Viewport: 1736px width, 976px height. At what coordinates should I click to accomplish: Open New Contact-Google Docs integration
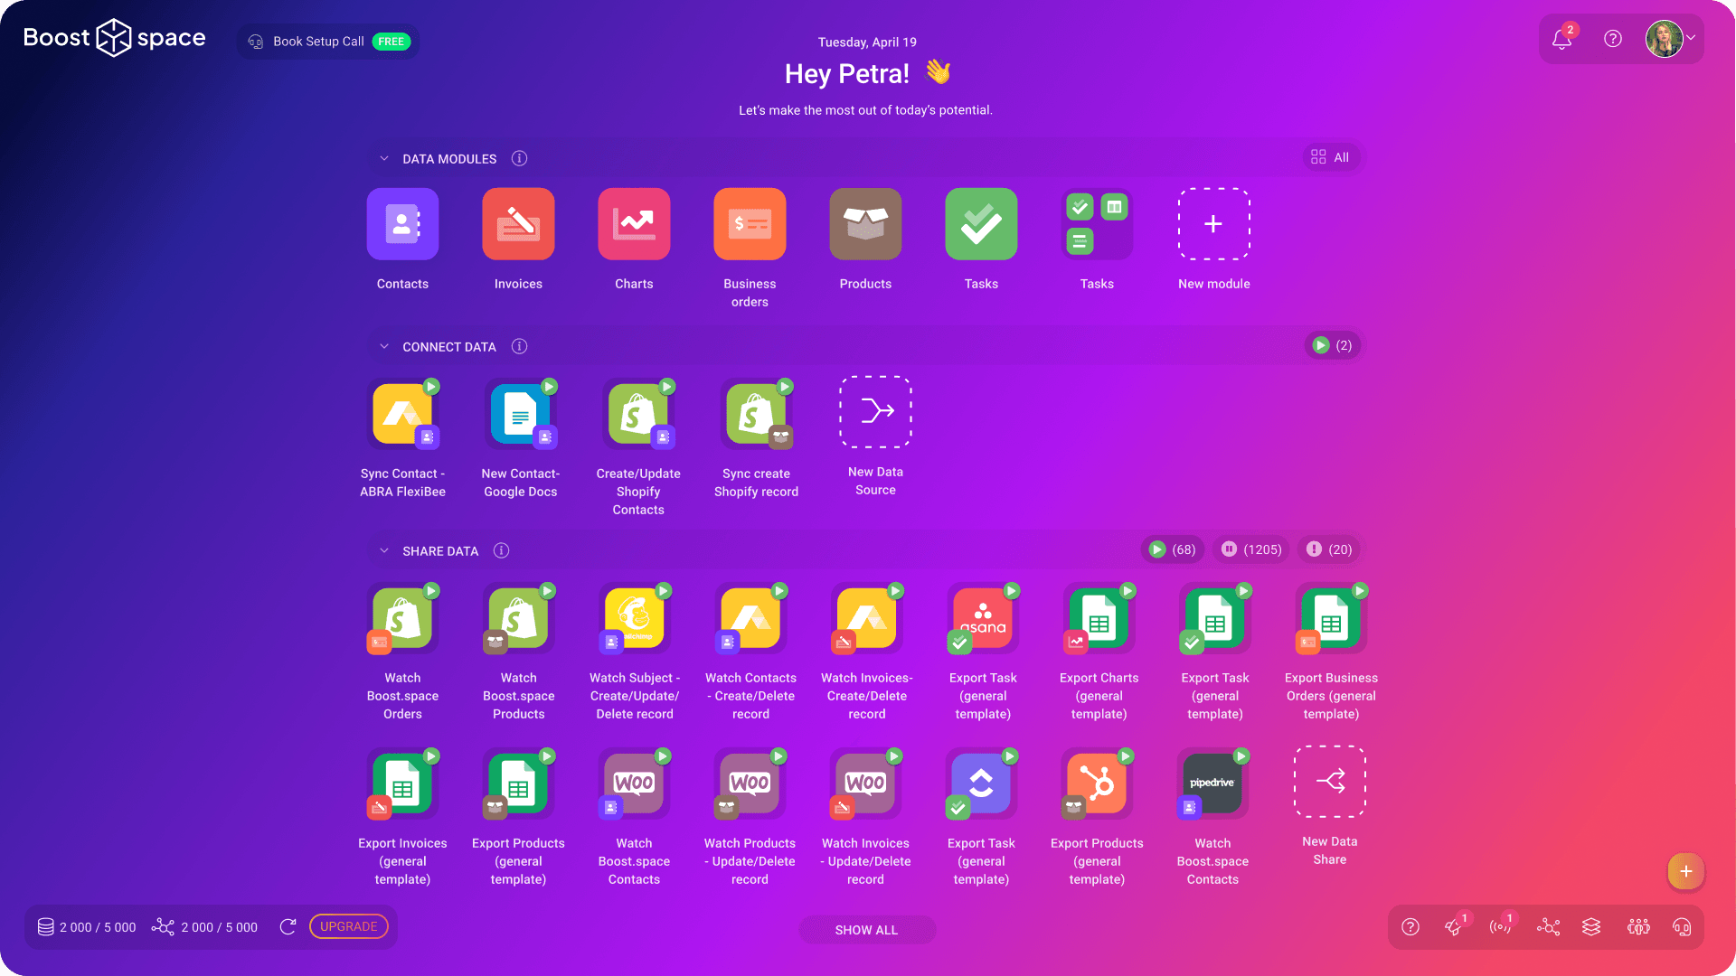(x=520, y=414)
